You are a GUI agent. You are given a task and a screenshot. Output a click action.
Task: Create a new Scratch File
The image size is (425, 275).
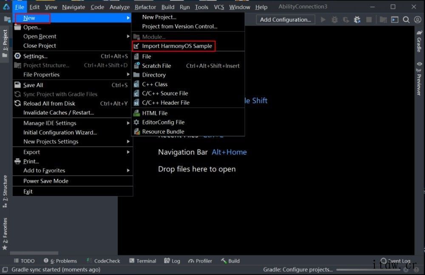click(188, 66)
